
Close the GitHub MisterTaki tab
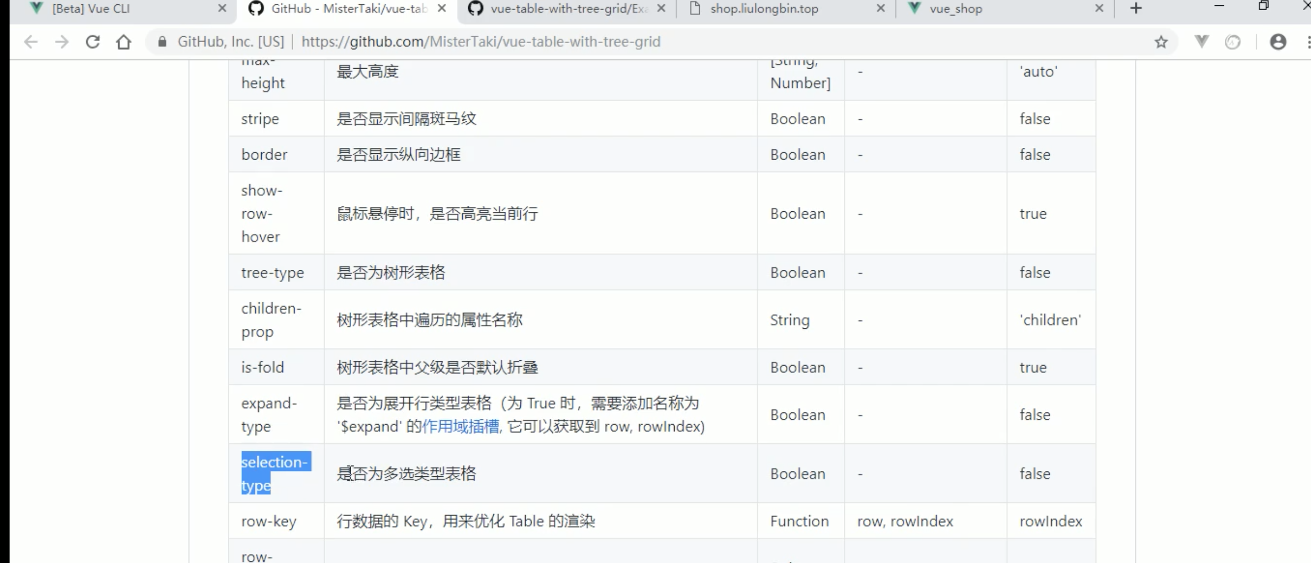(442, 9)
